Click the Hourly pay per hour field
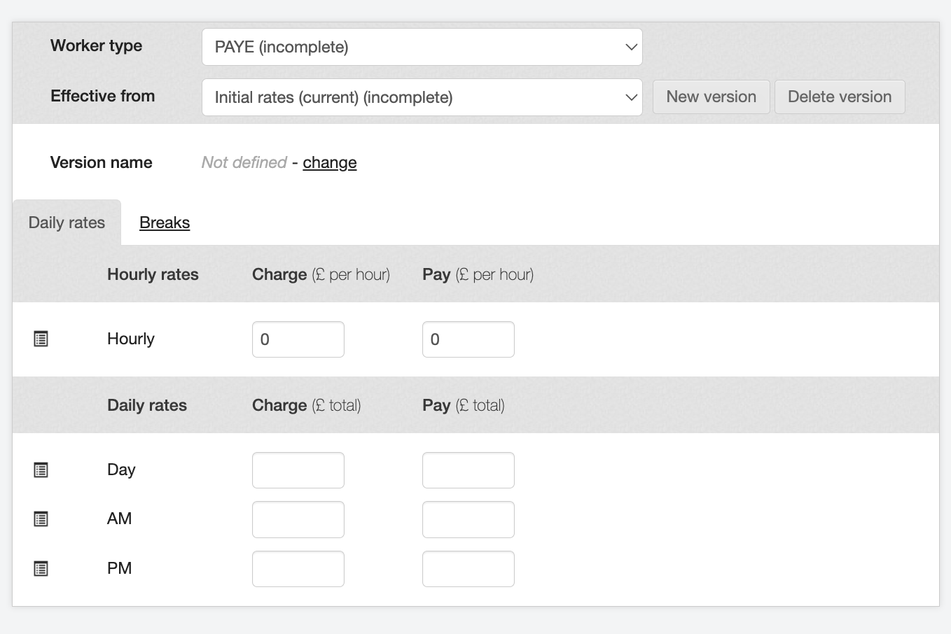Screen dimensions: 951x634 pyautogui.click(x=468, y=339)
